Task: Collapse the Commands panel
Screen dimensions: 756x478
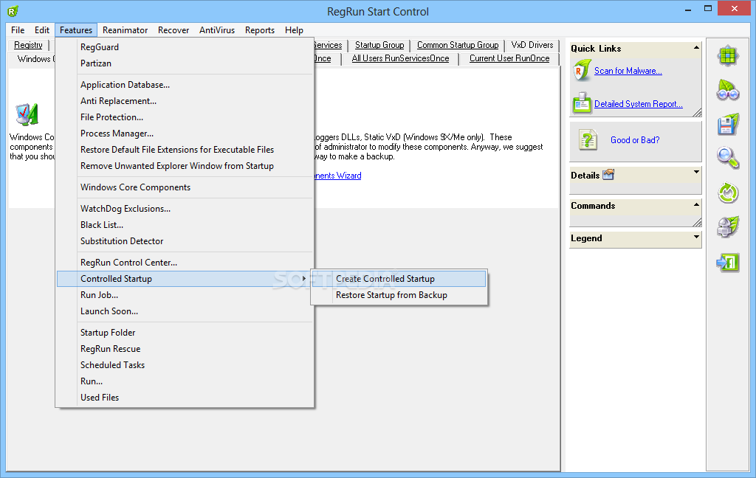Action: [696, 205]
